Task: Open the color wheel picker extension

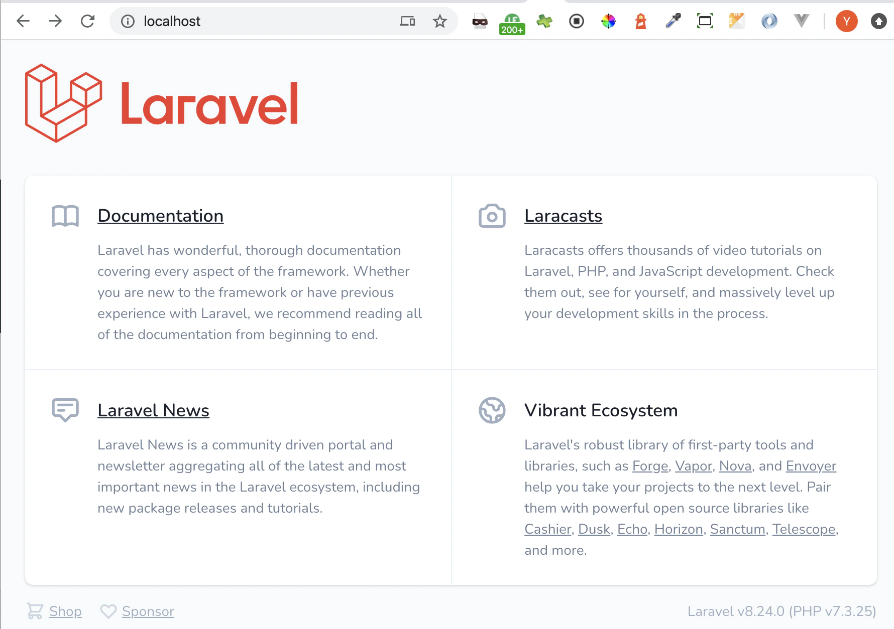Action: [609, 21]
